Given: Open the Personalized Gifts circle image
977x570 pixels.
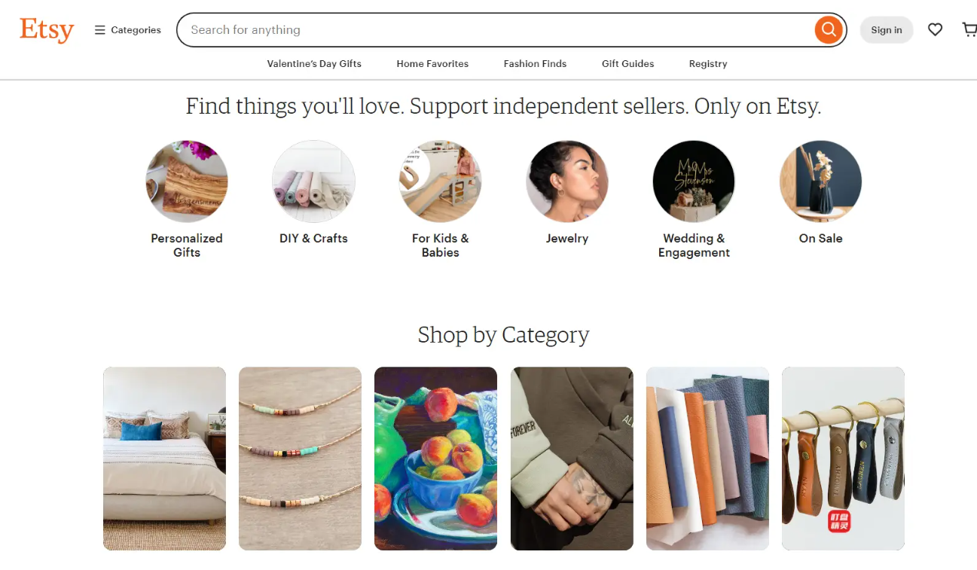Looking at the screenshot, I should pos(187,181).
